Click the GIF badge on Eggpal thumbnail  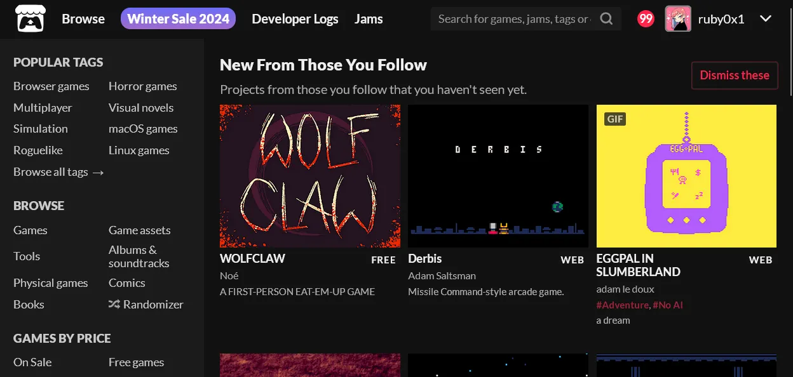[614, 119]
